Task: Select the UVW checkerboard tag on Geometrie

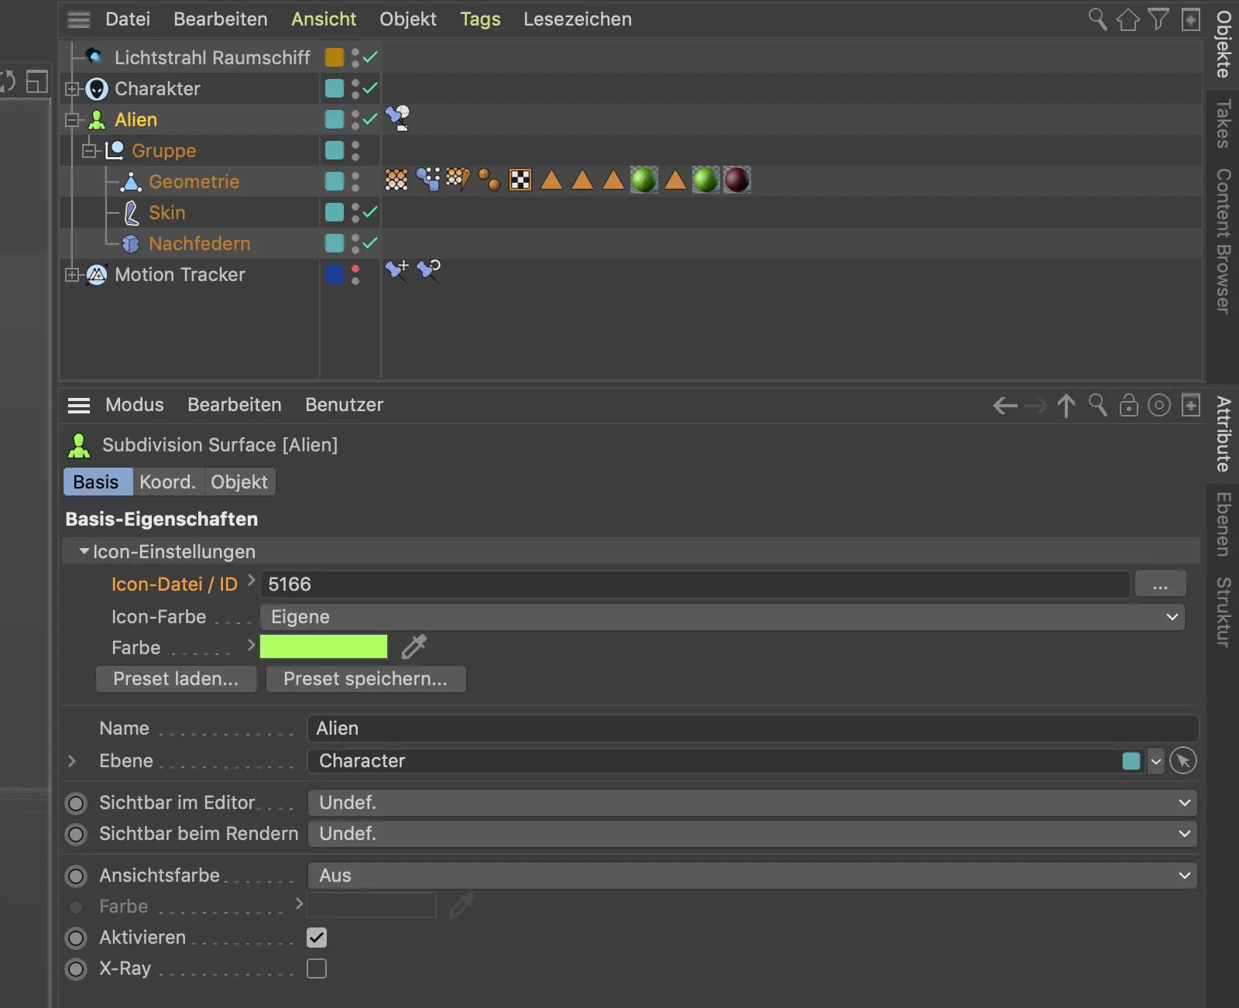Action: click(x=520, y=180)
